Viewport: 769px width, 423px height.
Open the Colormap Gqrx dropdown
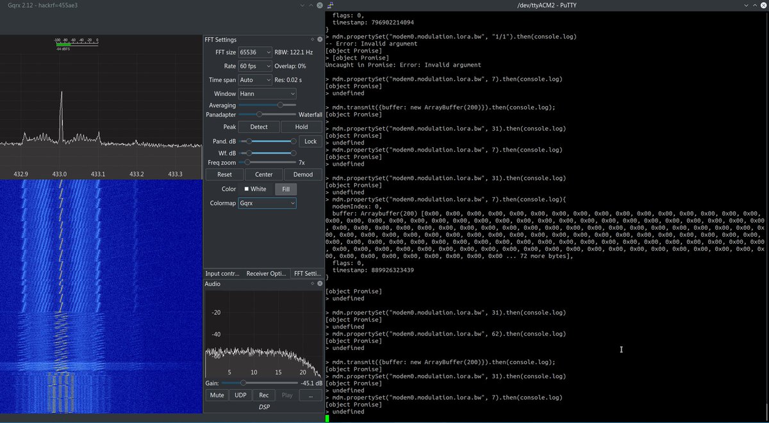pos(267,203)
